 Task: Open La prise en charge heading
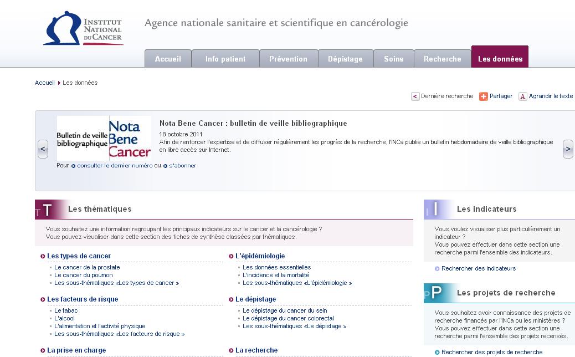tap(76, 350)
